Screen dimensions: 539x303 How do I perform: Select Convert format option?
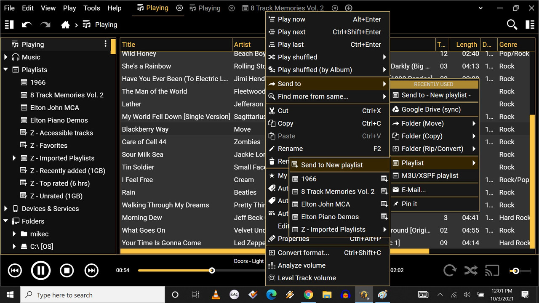328,252
